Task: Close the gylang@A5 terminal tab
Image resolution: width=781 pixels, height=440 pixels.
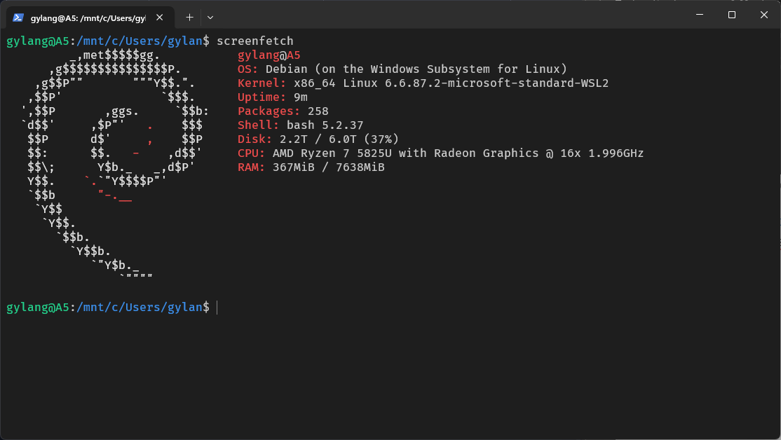Action: click(162, 17)
